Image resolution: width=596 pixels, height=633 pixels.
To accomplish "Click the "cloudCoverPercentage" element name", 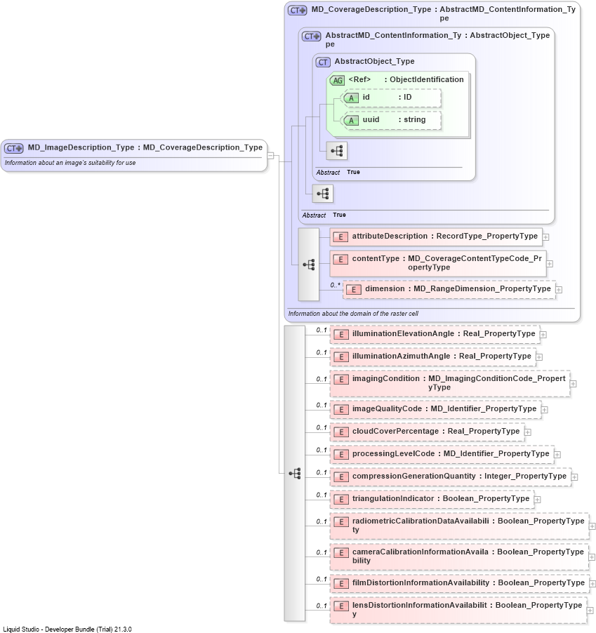I will tap(395, 431).
